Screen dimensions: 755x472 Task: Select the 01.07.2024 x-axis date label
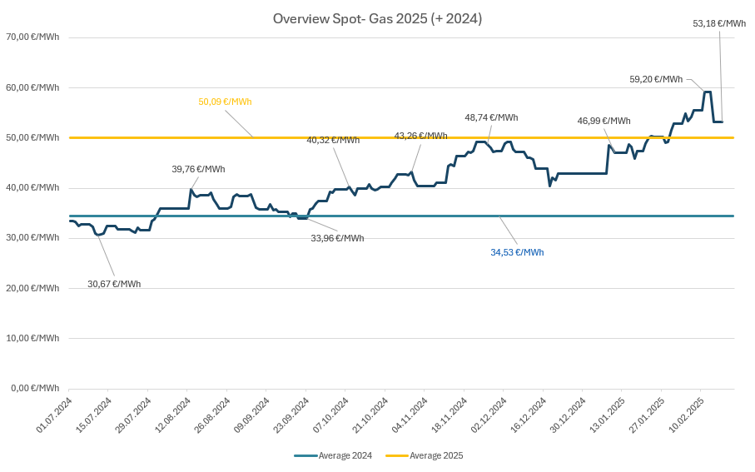(x=55, y=415)
